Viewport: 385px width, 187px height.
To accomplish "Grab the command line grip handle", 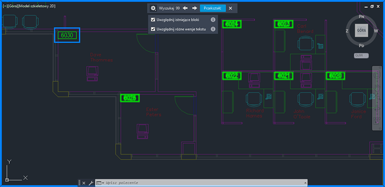I will pyautogui.click(x=79, y=183).
